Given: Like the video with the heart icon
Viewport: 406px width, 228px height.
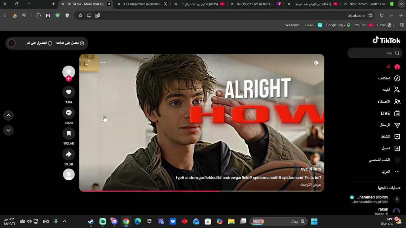Looking at the screenshot, I should tap(69, 92).
